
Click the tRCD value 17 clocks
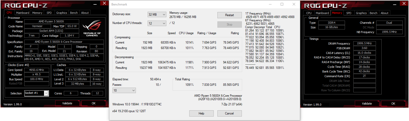(x=364, y=57)
